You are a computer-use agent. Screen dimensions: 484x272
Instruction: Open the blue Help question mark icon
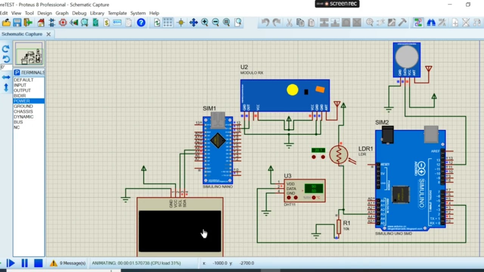[x=141, y=23]
